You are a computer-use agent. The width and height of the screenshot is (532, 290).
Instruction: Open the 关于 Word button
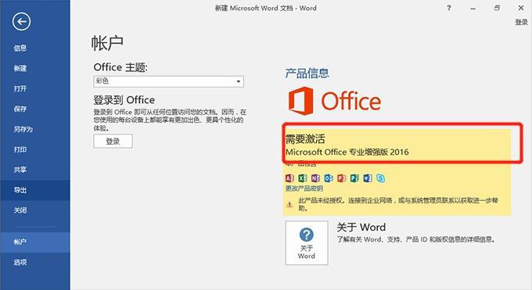[x=307, y=243]
